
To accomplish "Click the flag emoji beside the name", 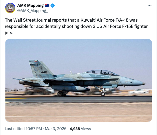I will (47, 5).
